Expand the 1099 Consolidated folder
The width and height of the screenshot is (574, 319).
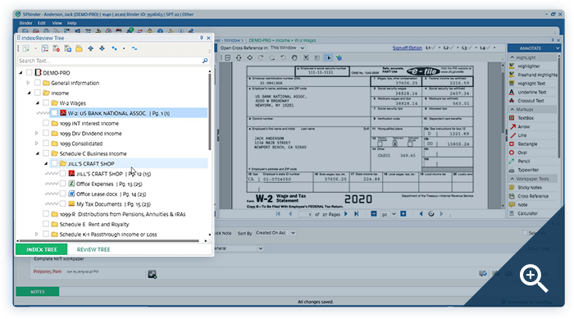37,144
